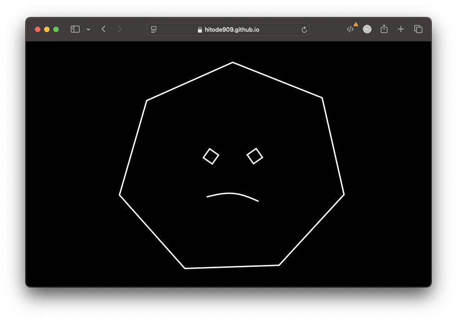The width and height of the screenshot is (457, 321).
Task: Open the sidebar tab group dropdown
Action: pyautogui.click(x=88, y=29)
